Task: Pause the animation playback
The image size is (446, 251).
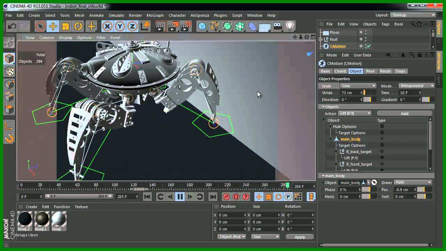Action: (180, 197)
